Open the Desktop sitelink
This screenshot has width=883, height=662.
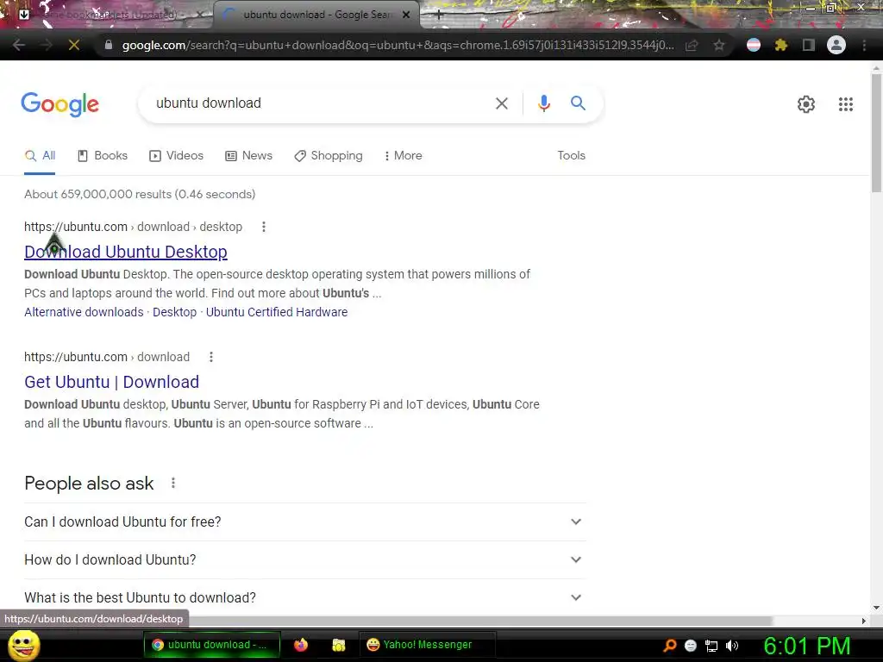click(x=174, y=312)
